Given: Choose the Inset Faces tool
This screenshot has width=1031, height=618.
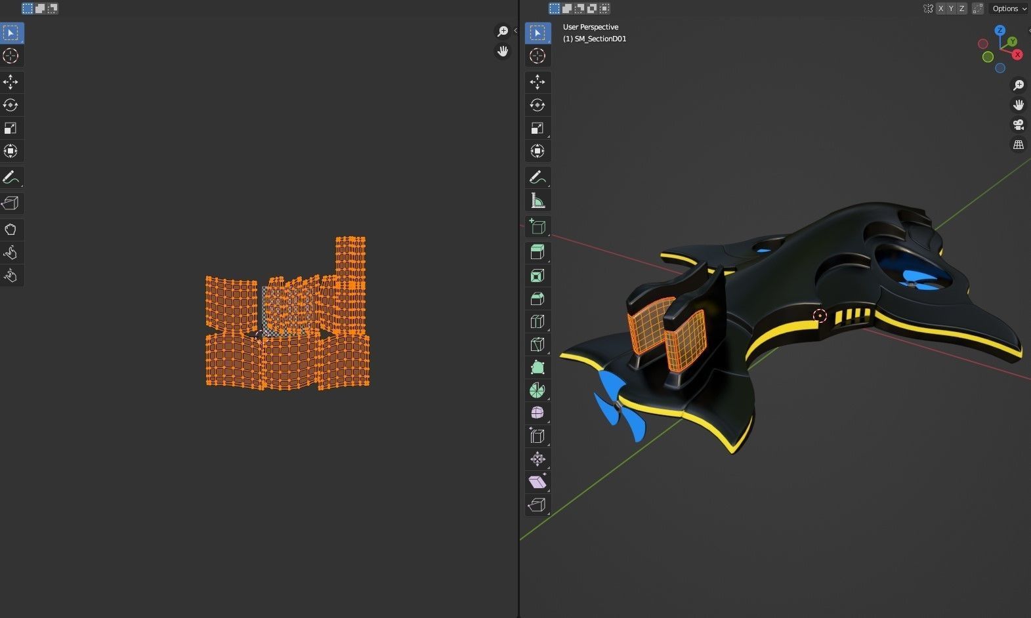Looking at the screenshot, I should [537, 276].
